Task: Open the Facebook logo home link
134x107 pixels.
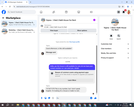Action: pos(4,12)
